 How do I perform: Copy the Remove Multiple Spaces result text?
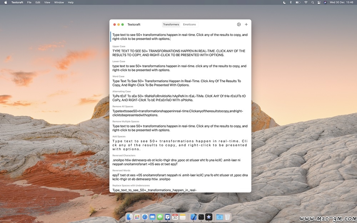[180, 128]
